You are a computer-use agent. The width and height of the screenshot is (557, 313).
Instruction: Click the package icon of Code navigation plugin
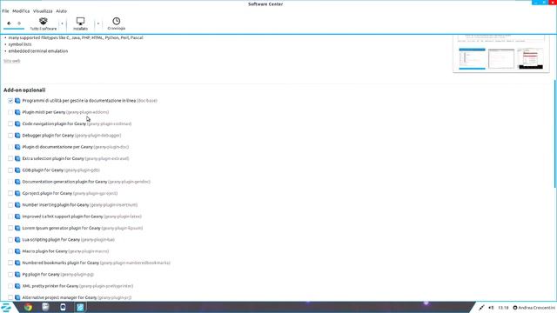17,123
